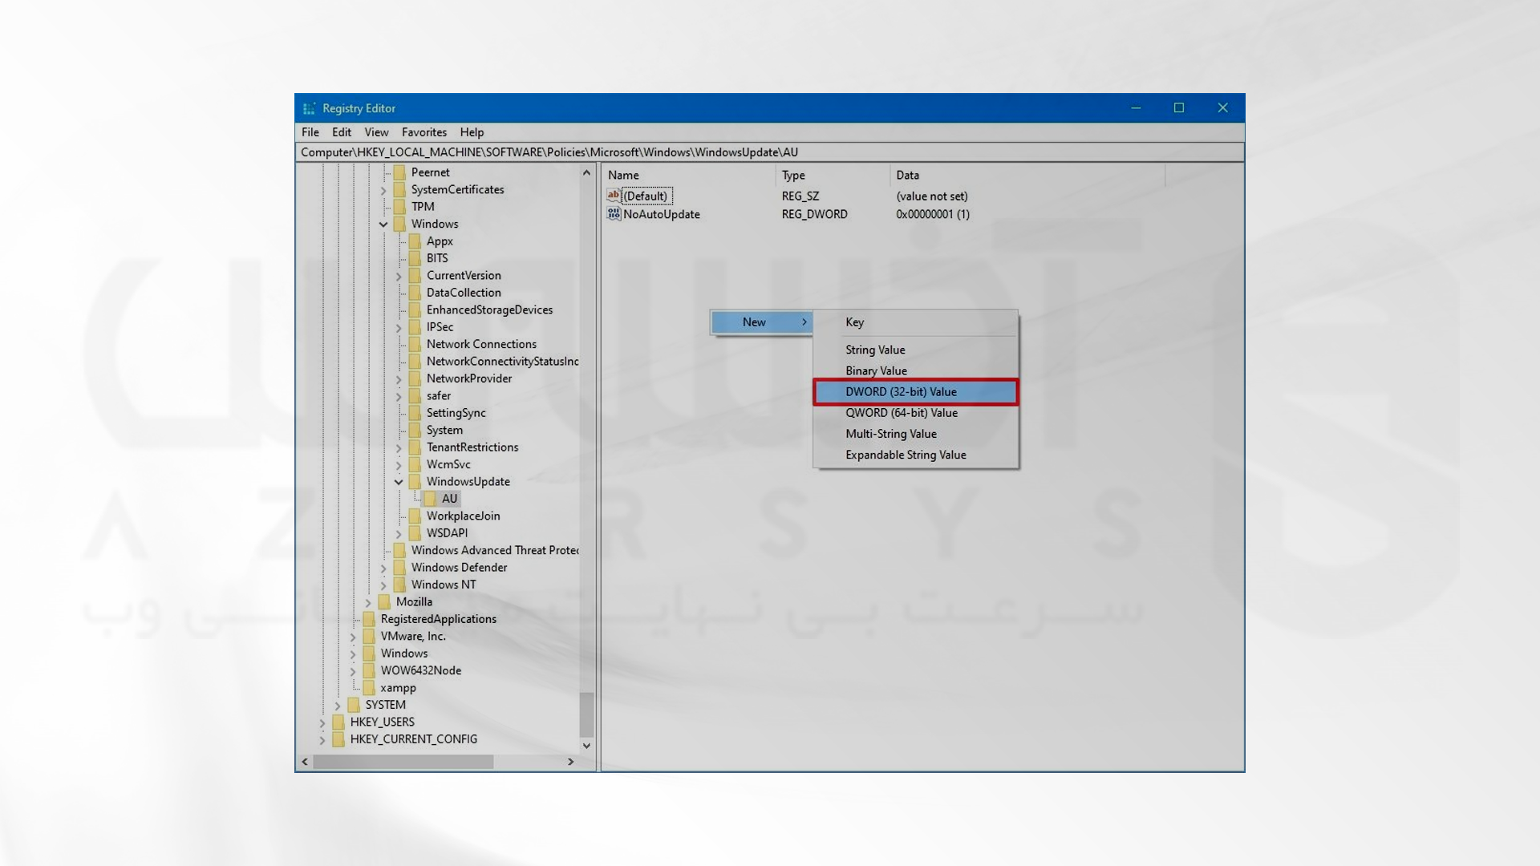The height and width of the screenshot is (866, 1540).
Task: Click the HKEY_CURRENT_CONFIG folder icon
Action: click(x=339, y=739)
